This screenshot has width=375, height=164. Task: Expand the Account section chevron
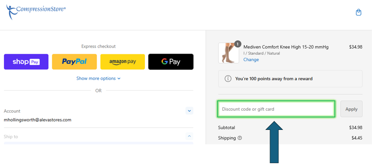pyautogui.click(x=189, y=111)
